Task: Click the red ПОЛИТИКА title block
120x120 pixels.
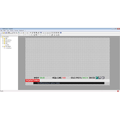Action: tap(32, 80)
